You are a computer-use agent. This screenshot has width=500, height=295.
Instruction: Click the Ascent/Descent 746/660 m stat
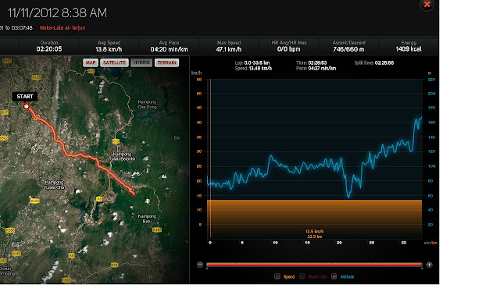pos(348,46)
